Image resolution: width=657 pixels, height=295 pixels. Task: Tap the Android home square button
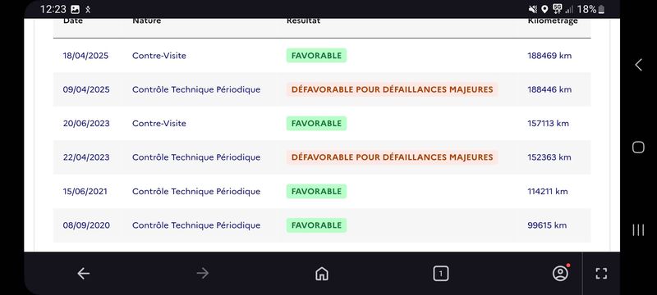638,147
